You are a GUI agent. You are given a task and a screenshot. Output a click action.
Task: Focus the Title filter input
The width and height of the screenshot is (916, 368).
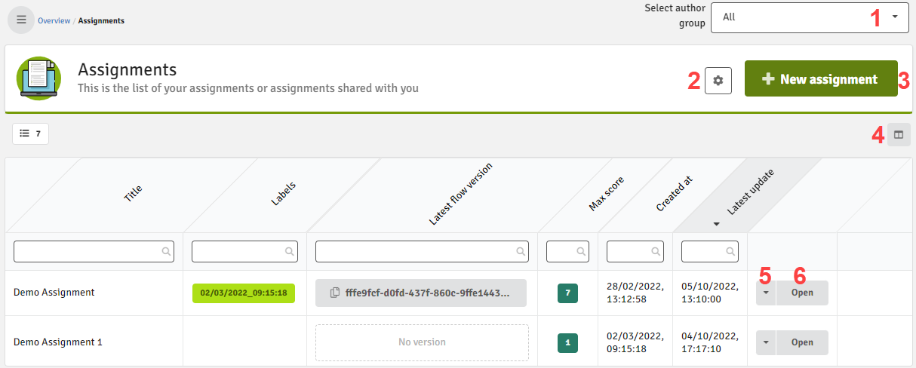tap(94, 251)
